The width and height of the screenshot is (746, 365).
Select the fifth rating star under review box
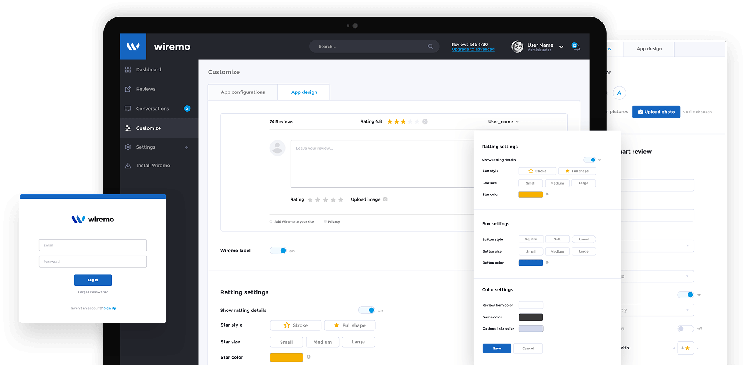(341, 200)
